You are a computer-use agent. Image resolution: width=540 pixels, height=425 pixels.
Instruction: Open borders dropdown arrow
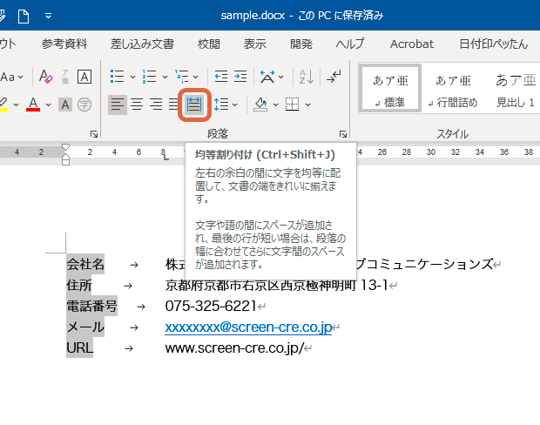(x=307, y=105)
